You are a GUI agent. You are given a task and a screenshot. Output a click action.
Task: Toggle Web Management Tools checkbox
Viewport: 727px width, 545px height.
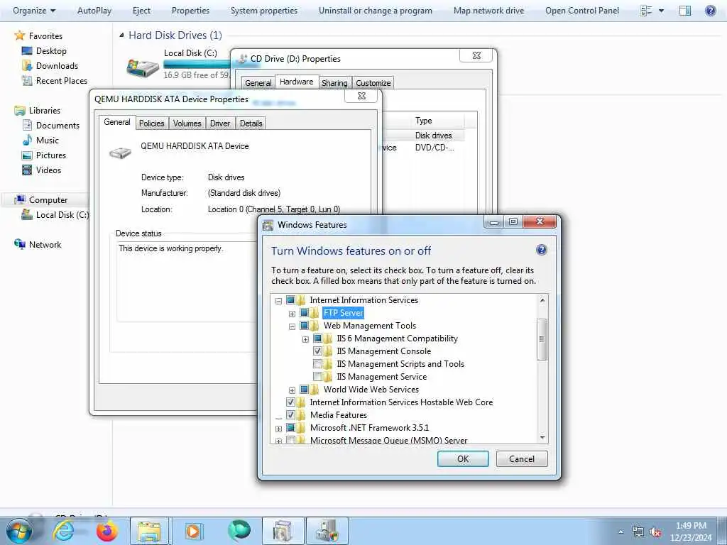point(304,325)
